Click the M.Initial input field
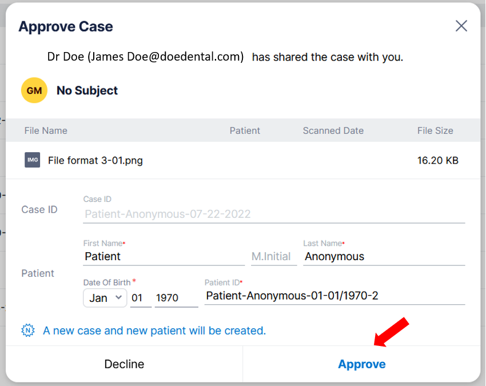This screenshot has height=386, width=486. point(273,256)
